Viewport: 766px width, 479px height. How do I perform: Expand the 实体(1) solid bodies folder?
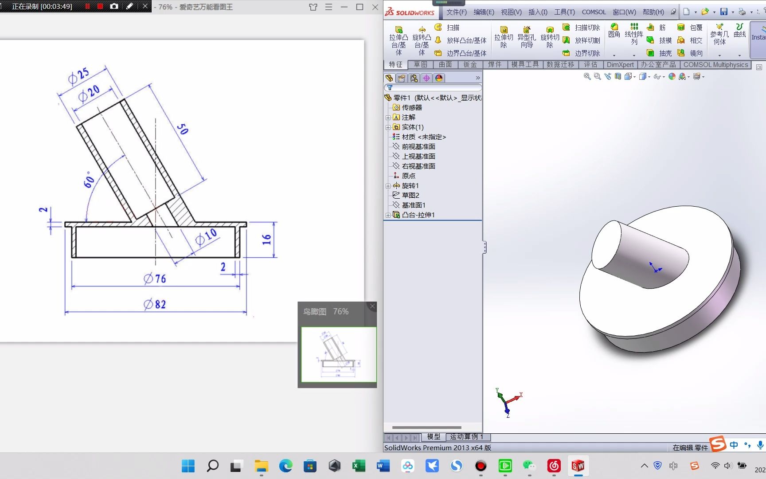pyautogui.click(x=388, y=127)
